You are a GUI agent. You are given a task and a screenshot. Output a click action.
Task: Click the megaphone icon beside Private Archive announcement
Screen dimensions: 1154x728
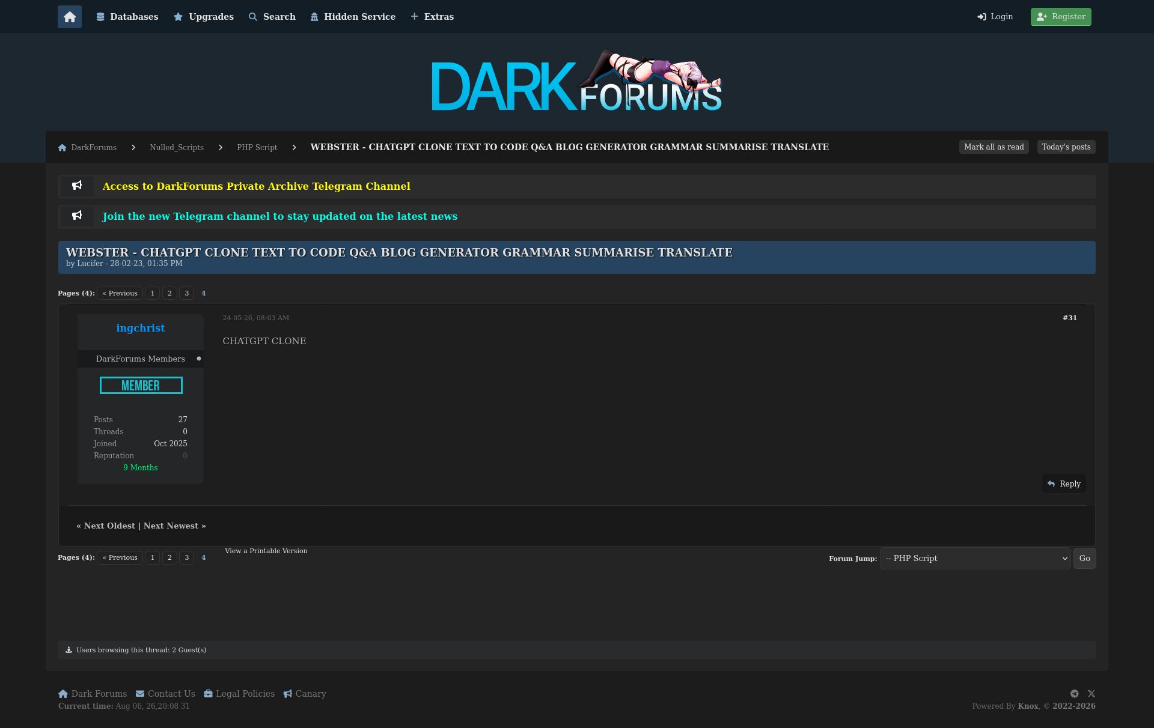click(x=77, y=186)
